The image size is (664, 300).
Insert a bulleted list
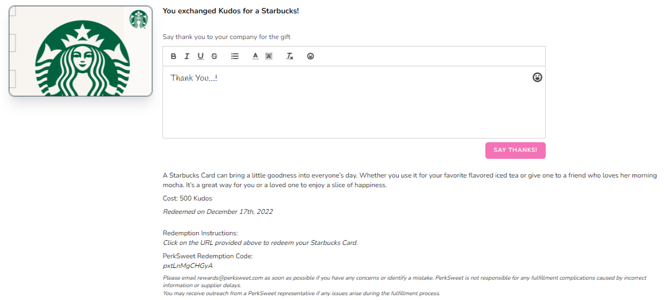pyautogui.click(x=235, y=56)
